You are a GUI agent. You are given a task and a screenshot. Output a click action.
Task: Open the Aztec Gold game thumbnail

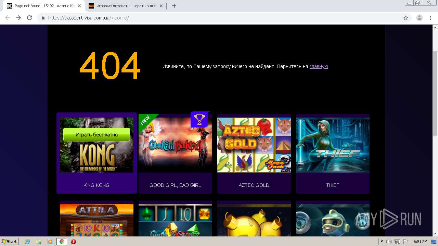point(254,145)
